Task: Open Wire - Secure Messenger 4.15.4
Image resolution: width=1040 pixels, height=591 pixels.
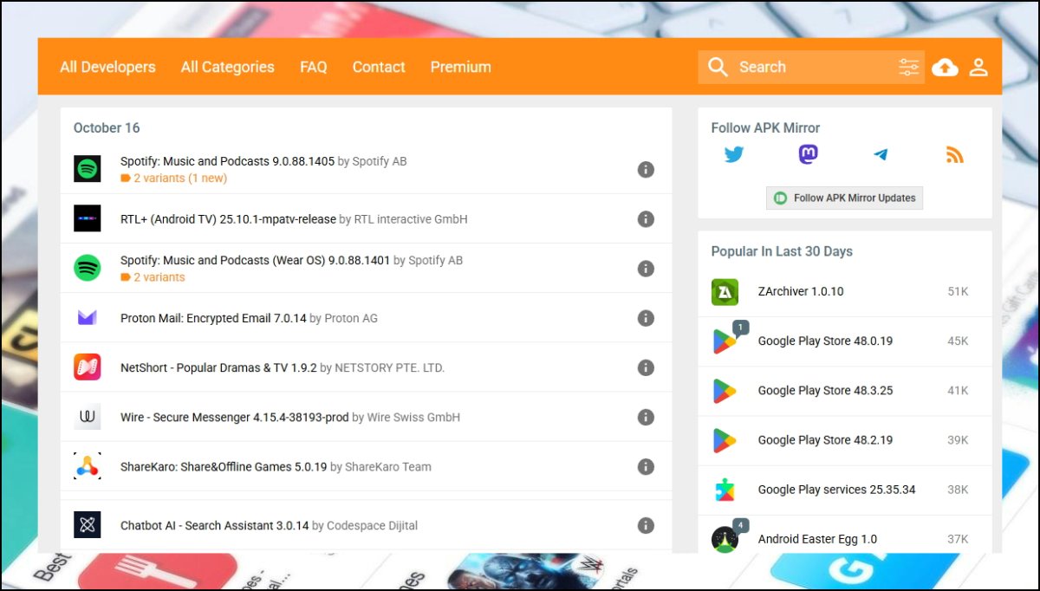Action: 235,417
